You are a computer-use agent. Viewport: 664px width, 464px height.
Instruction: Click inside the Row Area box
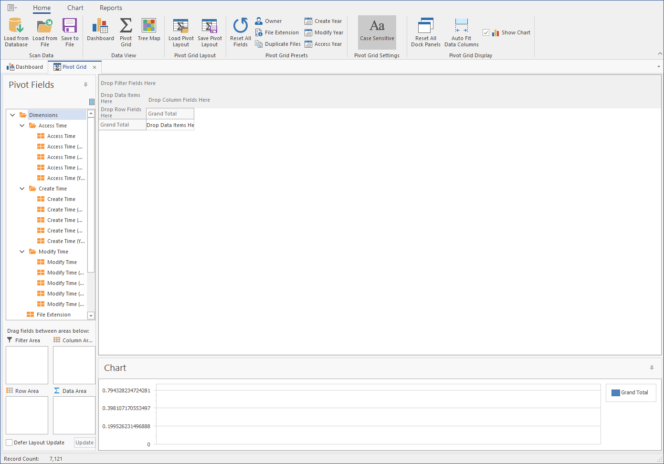tap(27, 415)
